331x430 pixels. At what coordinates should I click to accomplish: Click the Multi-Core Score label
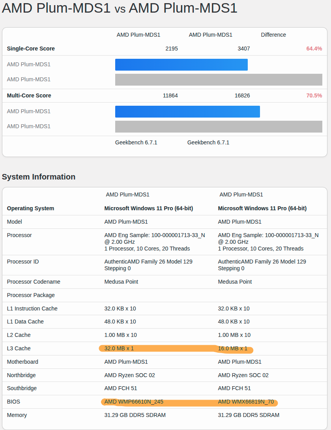[29, 95]
